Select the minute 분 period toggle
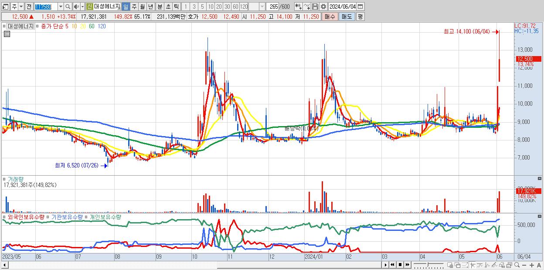544x270 pixels. [x=160, y=7]
